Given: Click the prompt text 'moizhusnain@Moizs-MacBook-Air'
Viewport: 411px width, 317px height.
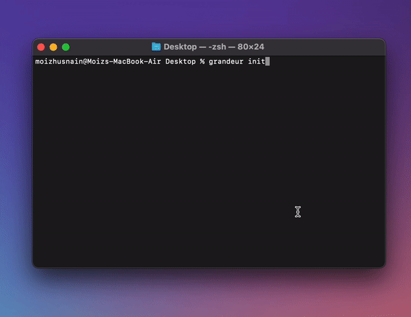Looking at the screenshot, I should pyautogui.click(x=98, y=62).
